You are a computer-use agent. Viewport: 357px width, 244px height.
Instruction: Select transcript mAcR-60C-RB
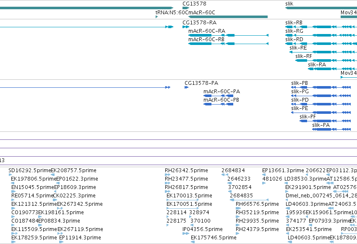206,39
